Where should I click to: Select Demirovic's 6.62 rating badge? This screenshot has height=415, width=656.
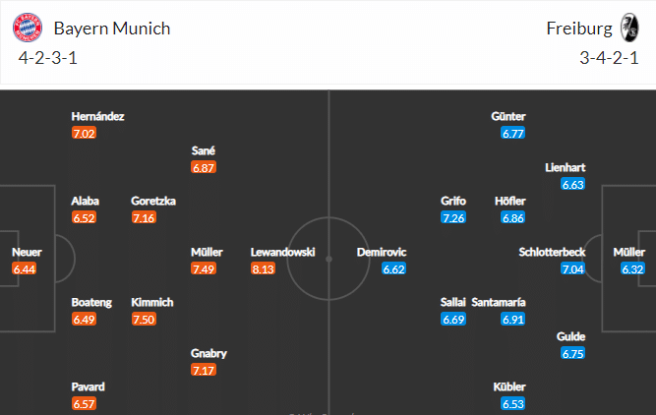pyautogui.click(x=393, y=268)
